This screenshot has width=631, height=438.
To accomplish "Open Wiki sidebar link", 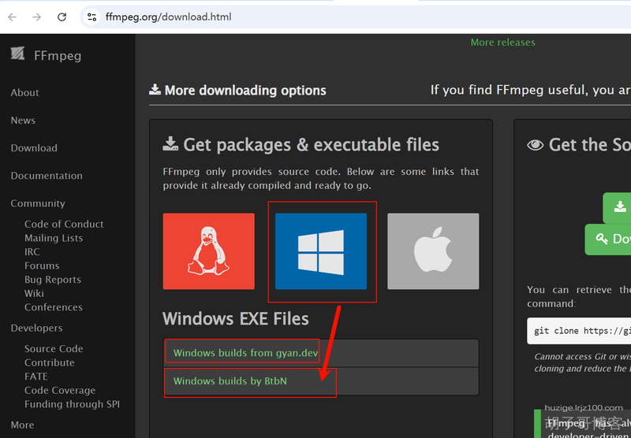I will coord(34,293).
